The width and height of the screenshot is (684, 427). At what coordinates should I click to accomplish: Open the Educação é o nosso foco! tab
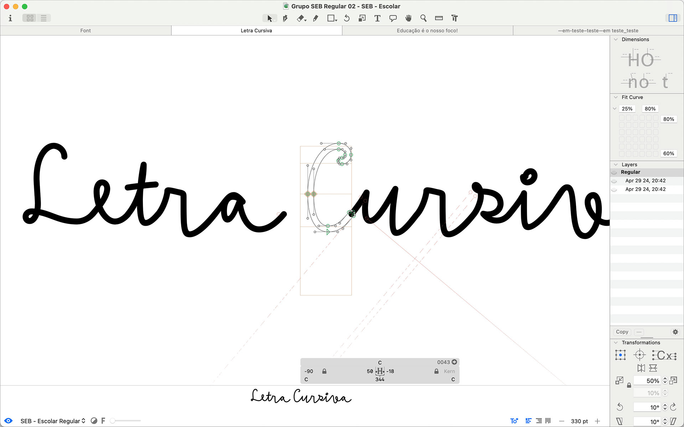click(x=427, y=31)
